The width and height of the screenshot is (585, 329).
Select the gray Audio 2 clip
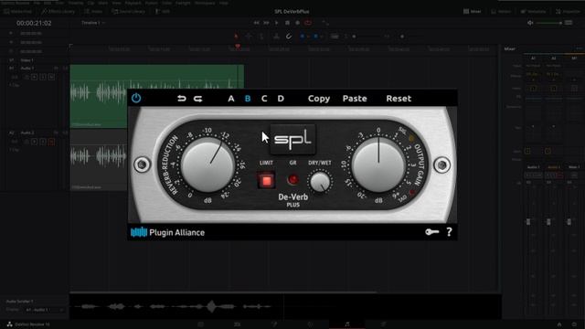99,160
